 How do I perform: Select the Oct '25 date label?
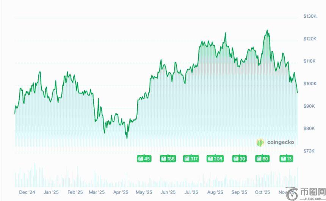click(262, 192)
